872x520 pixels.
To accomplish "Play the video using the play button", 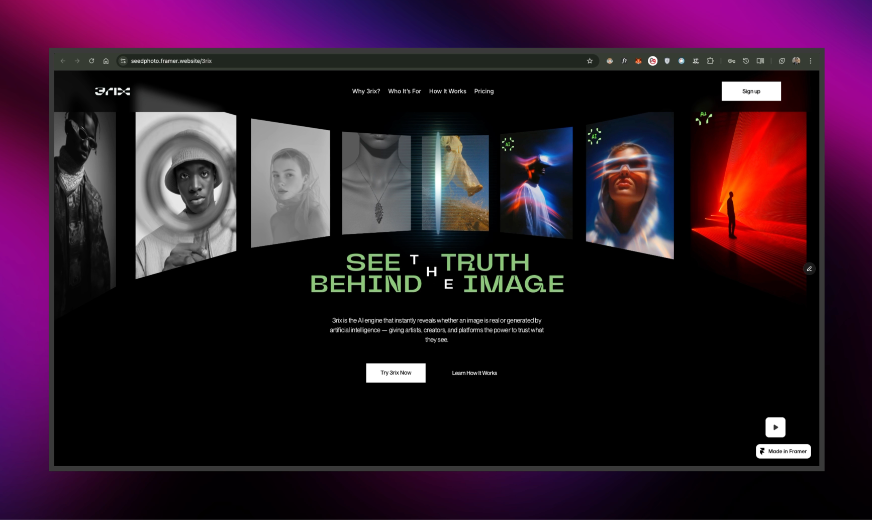I will pos(775,427).
